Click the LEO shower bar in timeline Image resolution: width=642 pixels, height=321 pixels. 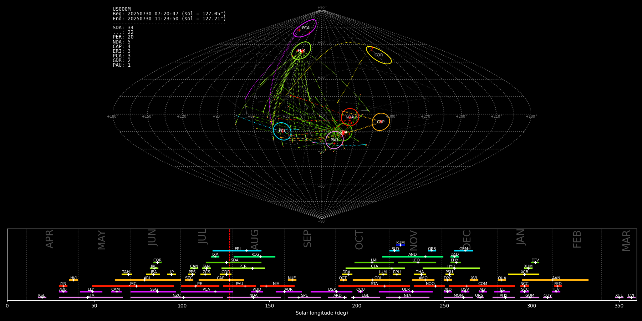417,263
